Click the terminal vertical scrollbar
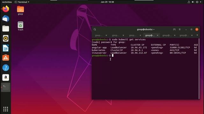Image resolution: width=204 pixels, height=114 pixels. point(199,68)
